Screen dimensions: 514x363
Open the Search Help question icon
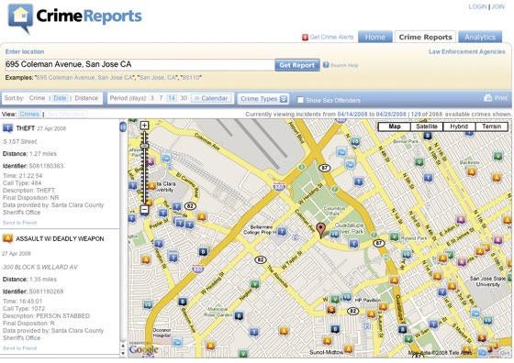pyautogui.click(x=326, y=65)
